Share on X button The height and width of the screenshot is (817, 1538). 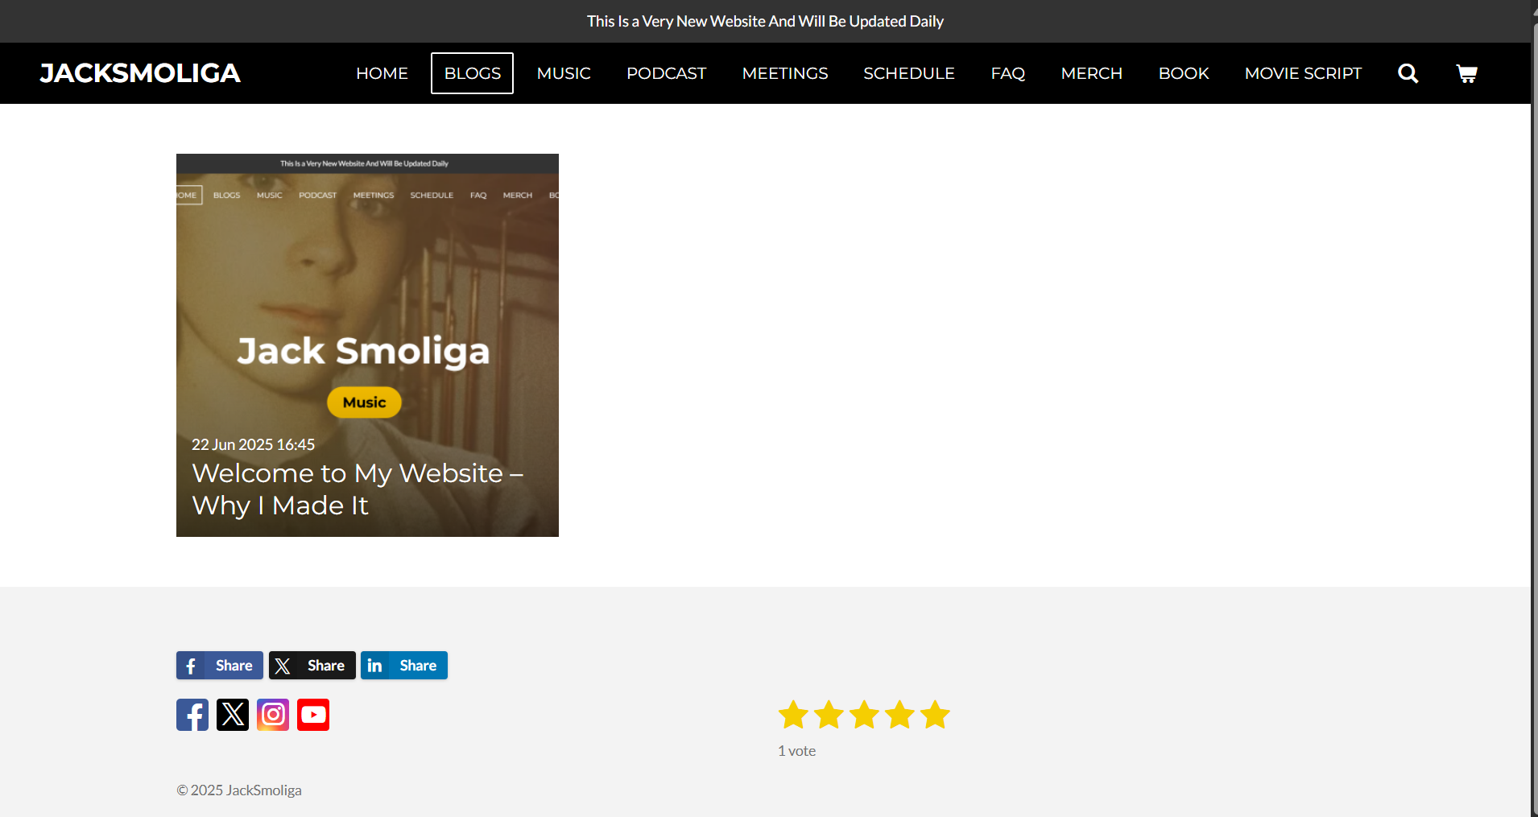312,666
